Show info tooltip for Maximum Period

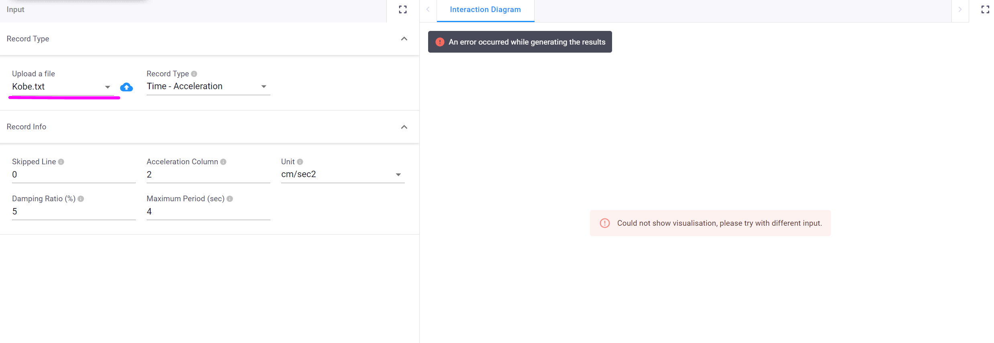point(230,199)
